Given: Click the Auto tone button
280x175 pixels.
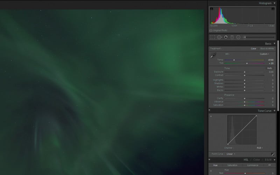Looking at the screenshot, I should click(269, 68).
